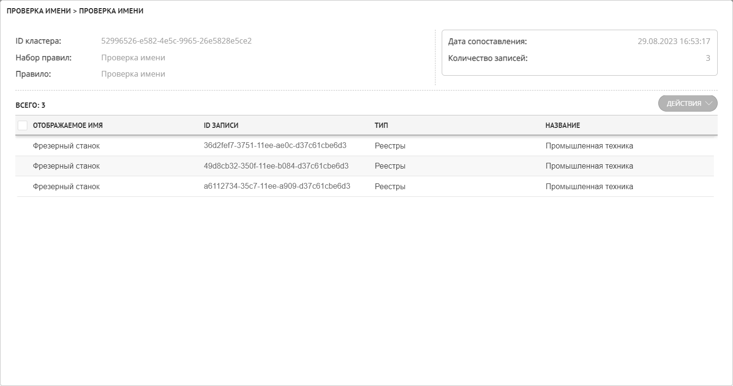Click the ID ЗАПИСИ column header
This screenshot has height=386, width=733.
click(221, 125)
